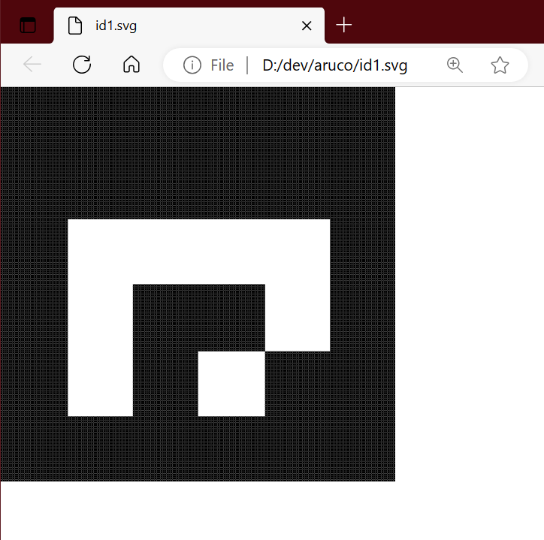View site information via the info icon
Image resolution: width=544 pixels, height=540 pixels.
[x=192, y=65]
